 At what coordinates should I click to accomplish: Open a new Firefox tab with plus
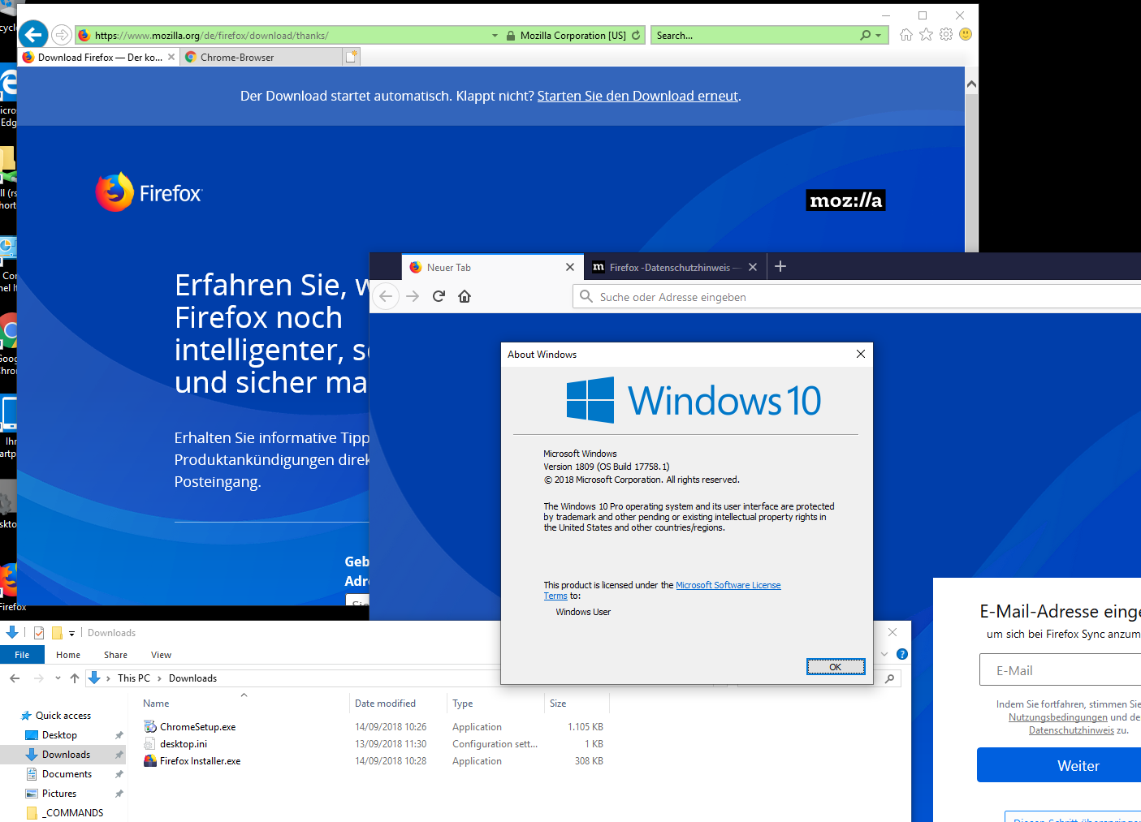coord(780,266)
